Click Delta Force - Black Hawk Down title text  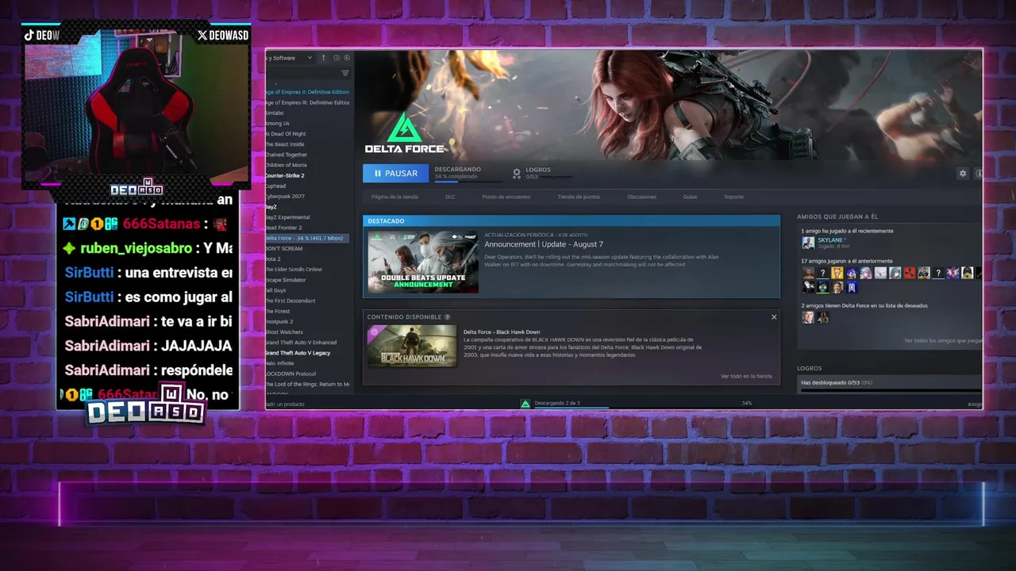(502, 332)
